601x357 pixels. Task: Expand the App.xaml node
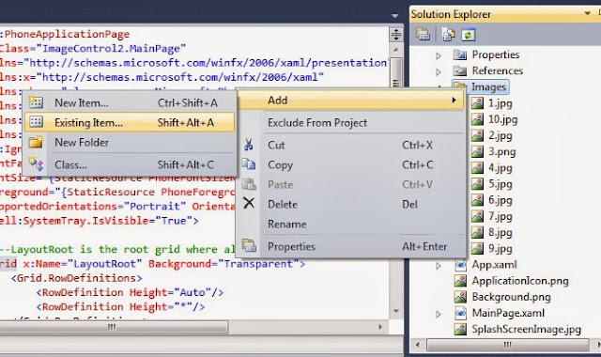[439, 265]
